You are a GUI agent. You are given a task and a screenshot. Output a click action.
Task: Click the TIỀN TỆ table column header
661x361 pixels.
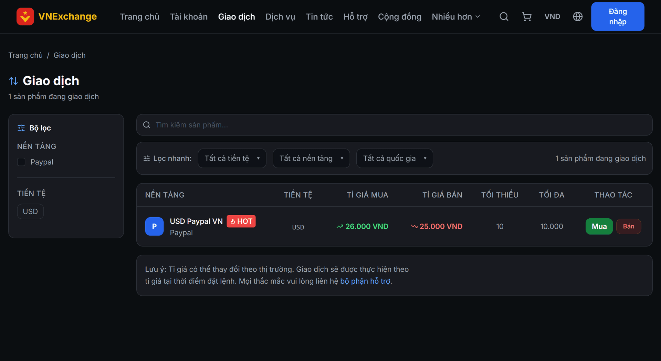(x=298, y=195)
